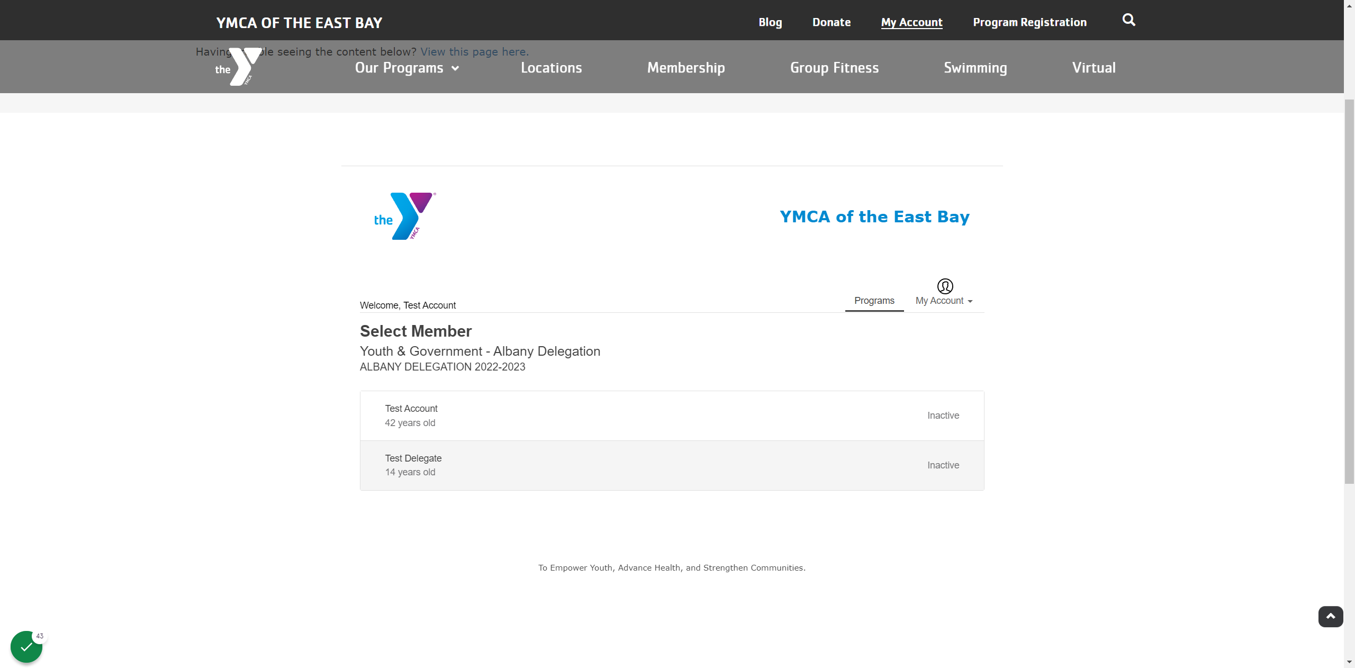Click '14 years old' text

tap(410, 472)
